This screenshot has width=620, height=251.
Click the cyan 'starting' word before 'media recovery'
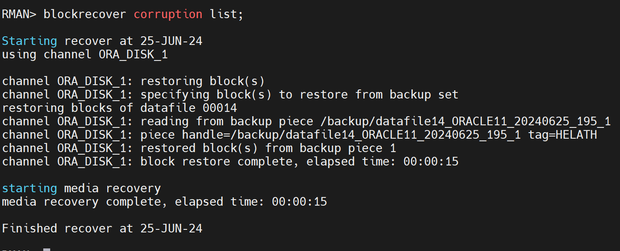[x=29, y=188]
